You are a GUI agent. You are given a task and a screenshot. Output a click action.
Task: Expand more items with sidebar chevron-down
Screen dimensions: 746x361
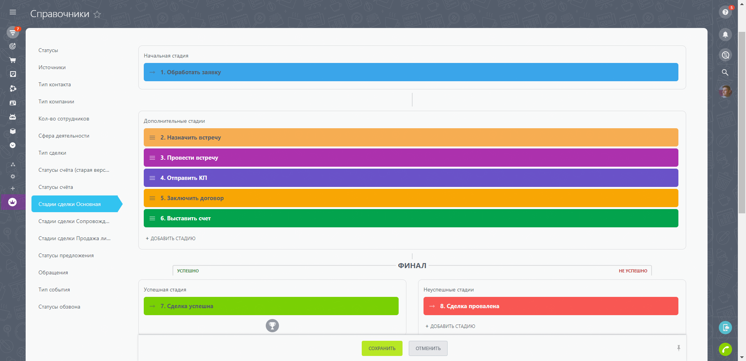13,145
